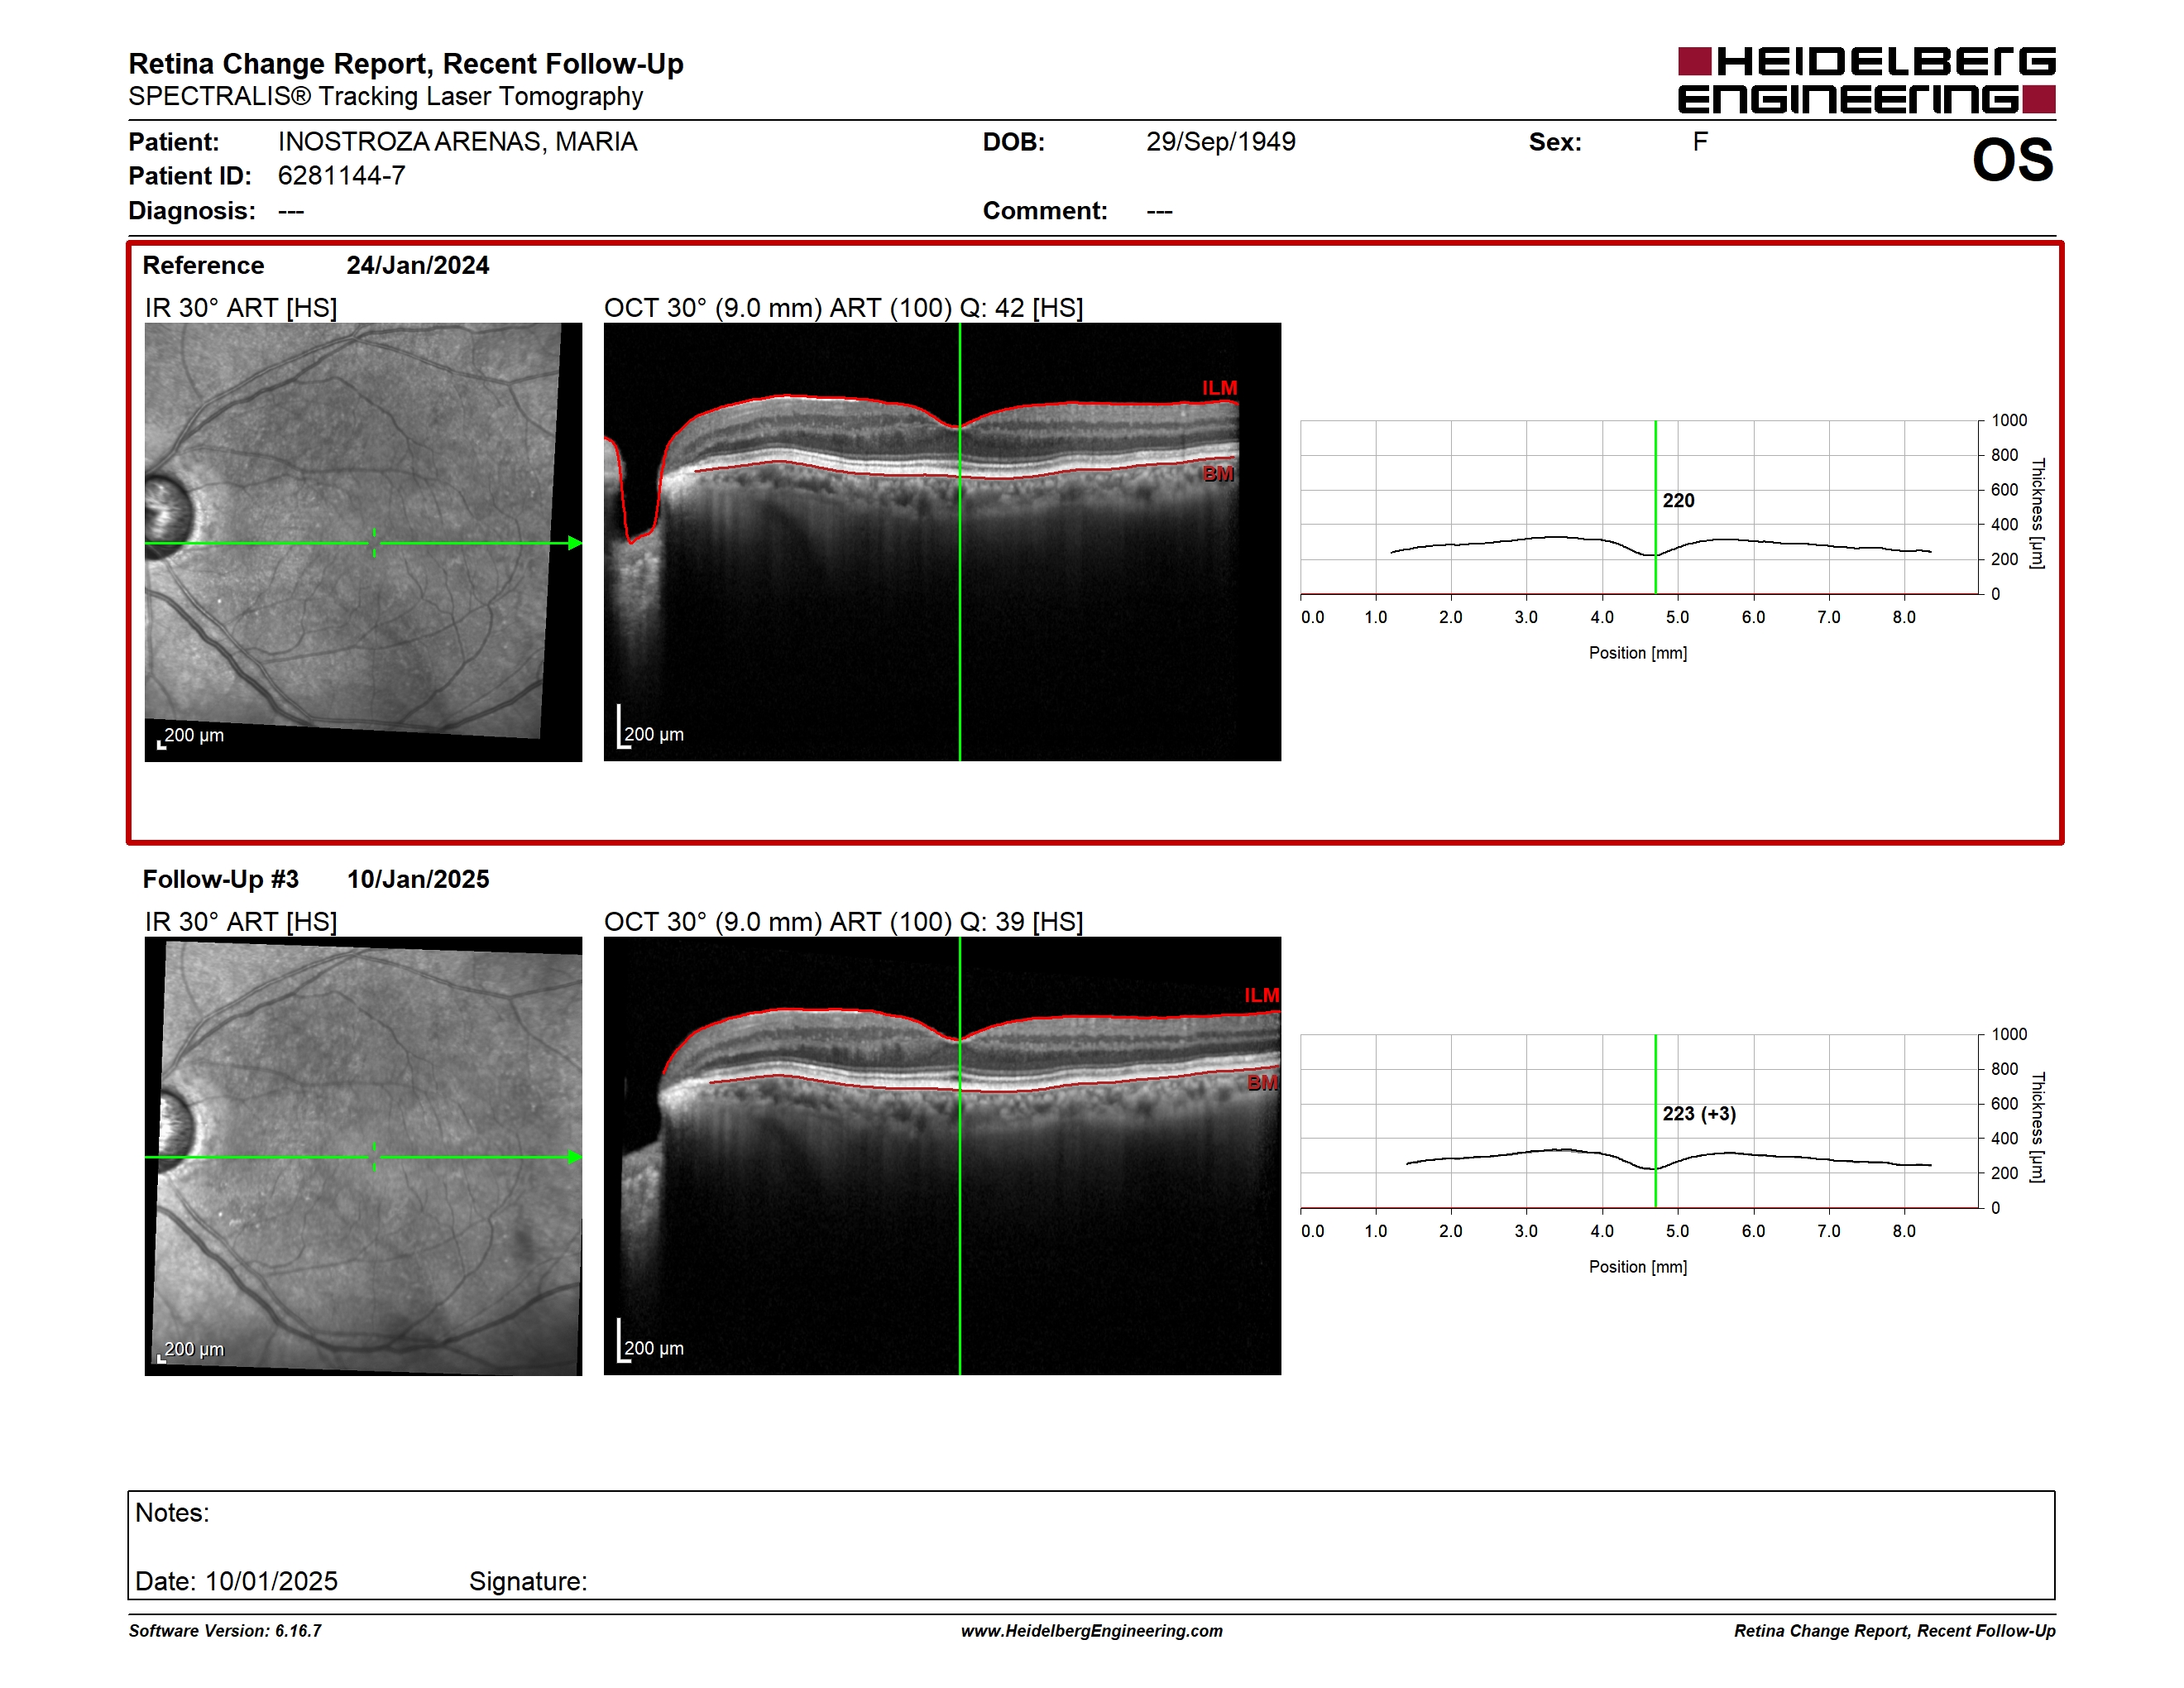The height and width of the screenshot is (1688, 2184).
Task: Click the thickness value 220
Action: tap(1678, 501)
